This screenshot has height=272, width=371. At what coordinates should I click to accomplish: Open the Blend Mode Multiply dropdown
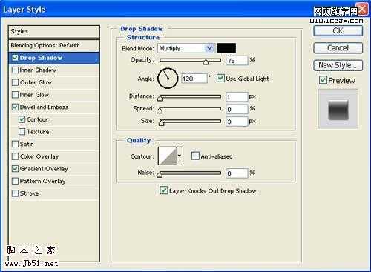(x=185, y=48)
